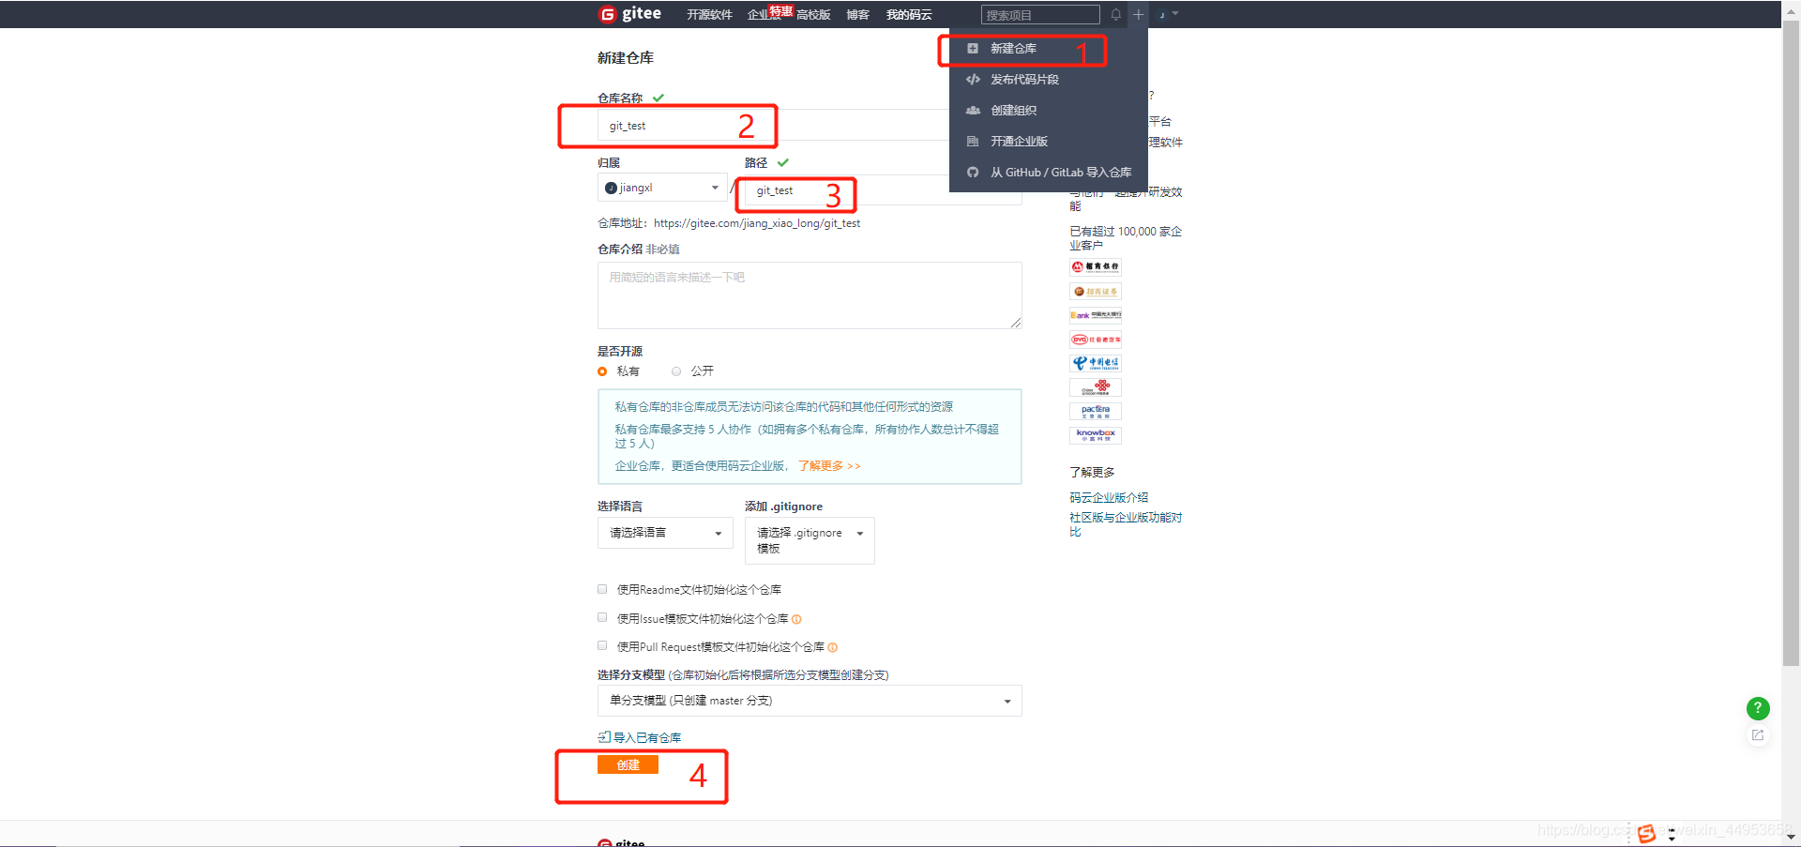The image size is (1801, 847).
Task: Select the 公开 visibility radio button
Action: 676,371
